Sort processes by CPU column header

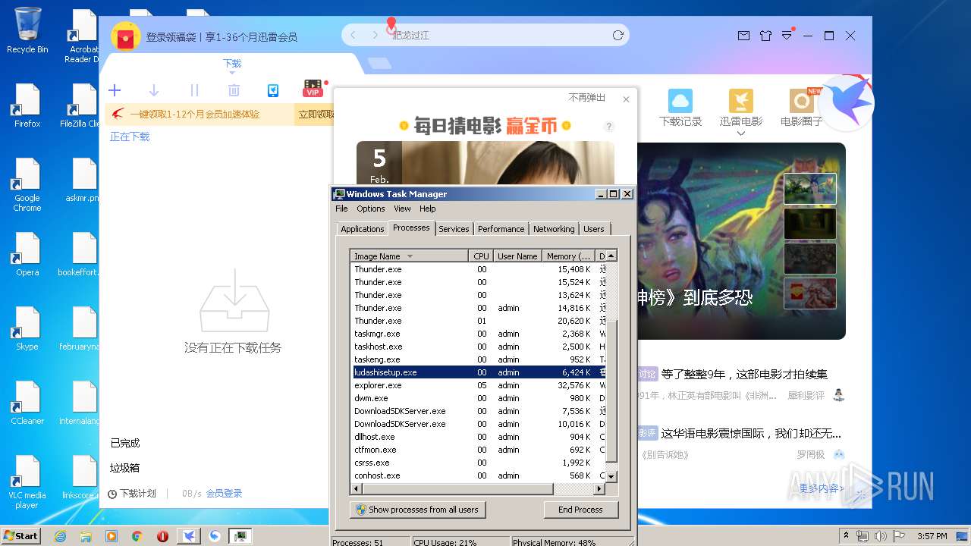pos(481,256)
